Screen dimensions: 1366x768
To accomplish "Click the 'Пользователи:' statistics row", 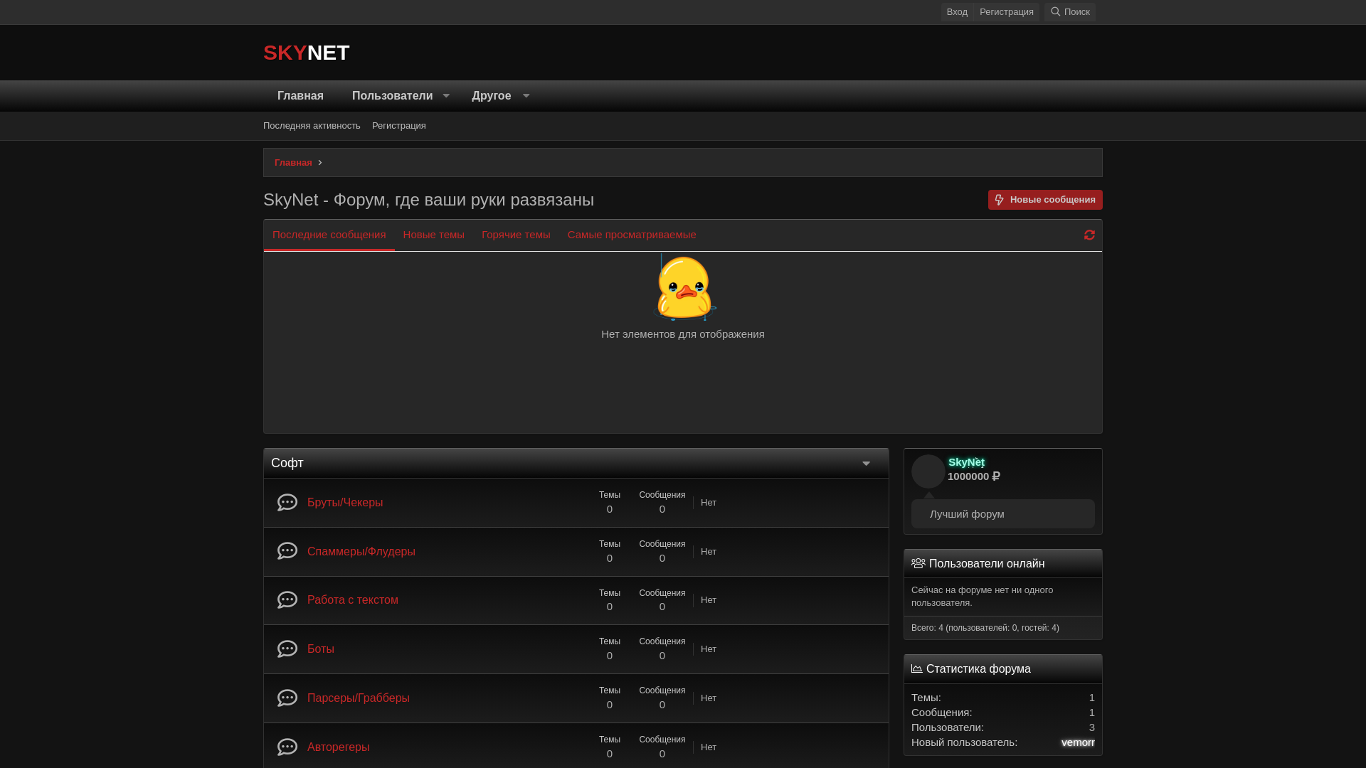I will 1003,727.
